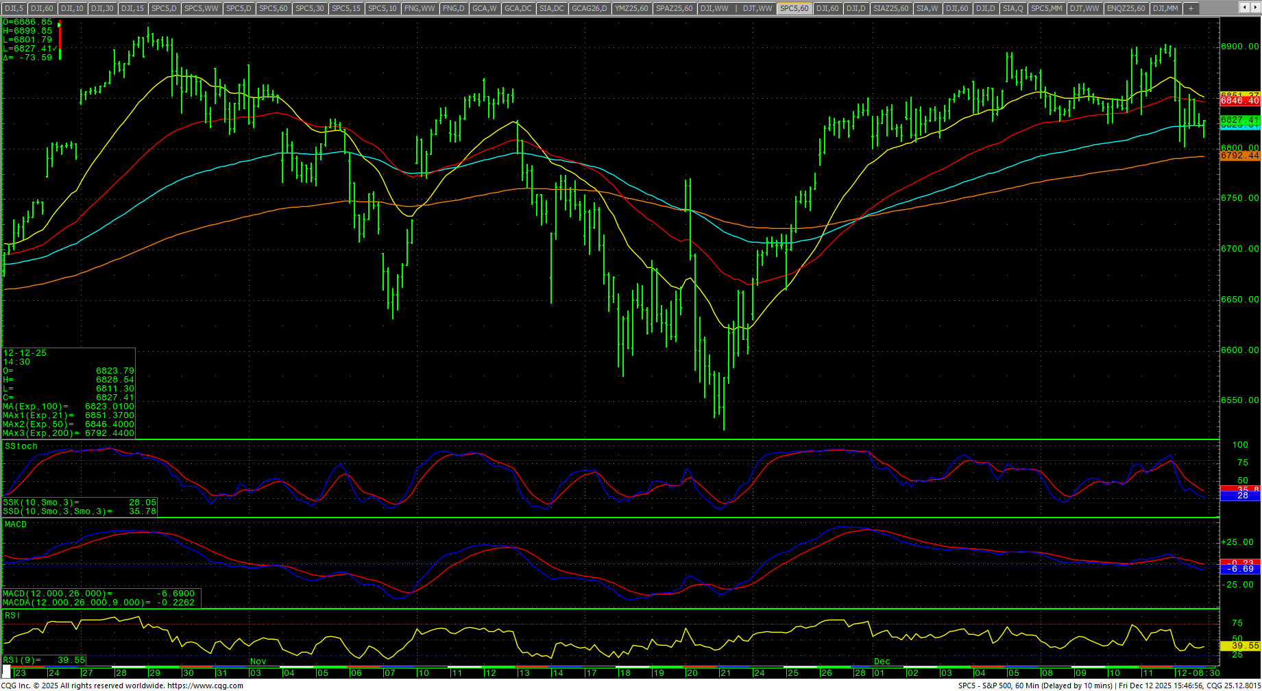Click the plus button to add a tab
1262x691 pixels.
(x=1191, y=8)
